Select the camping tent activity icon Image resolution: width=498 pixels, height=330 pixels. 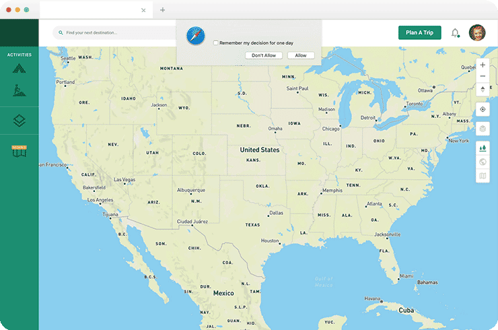point(20,67)
